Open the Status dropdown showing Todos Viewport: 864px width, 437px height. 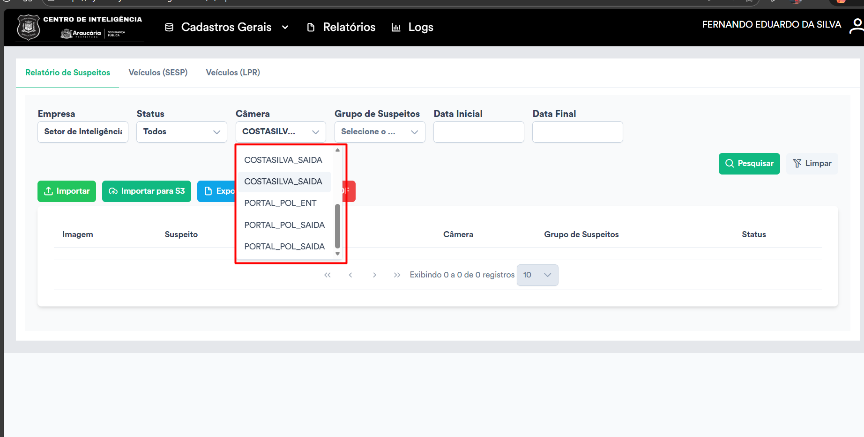coord(181,132)
